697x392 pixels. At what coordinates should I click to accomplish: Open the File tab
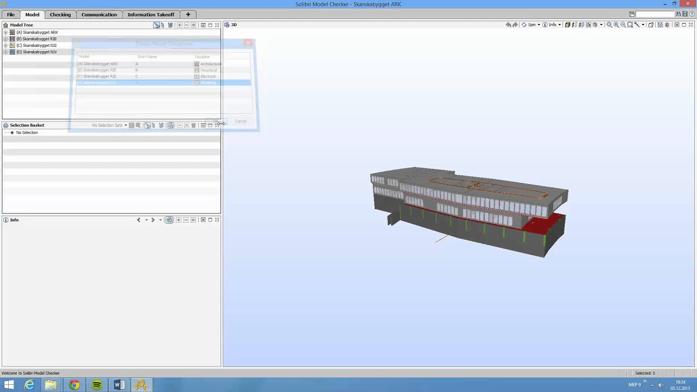(x=10, y=14)
